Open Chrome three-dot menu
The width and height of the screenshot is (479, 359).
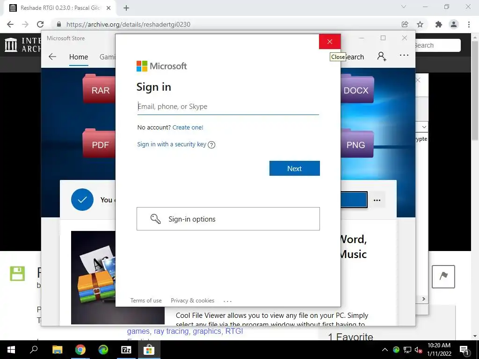pos(469,24)
